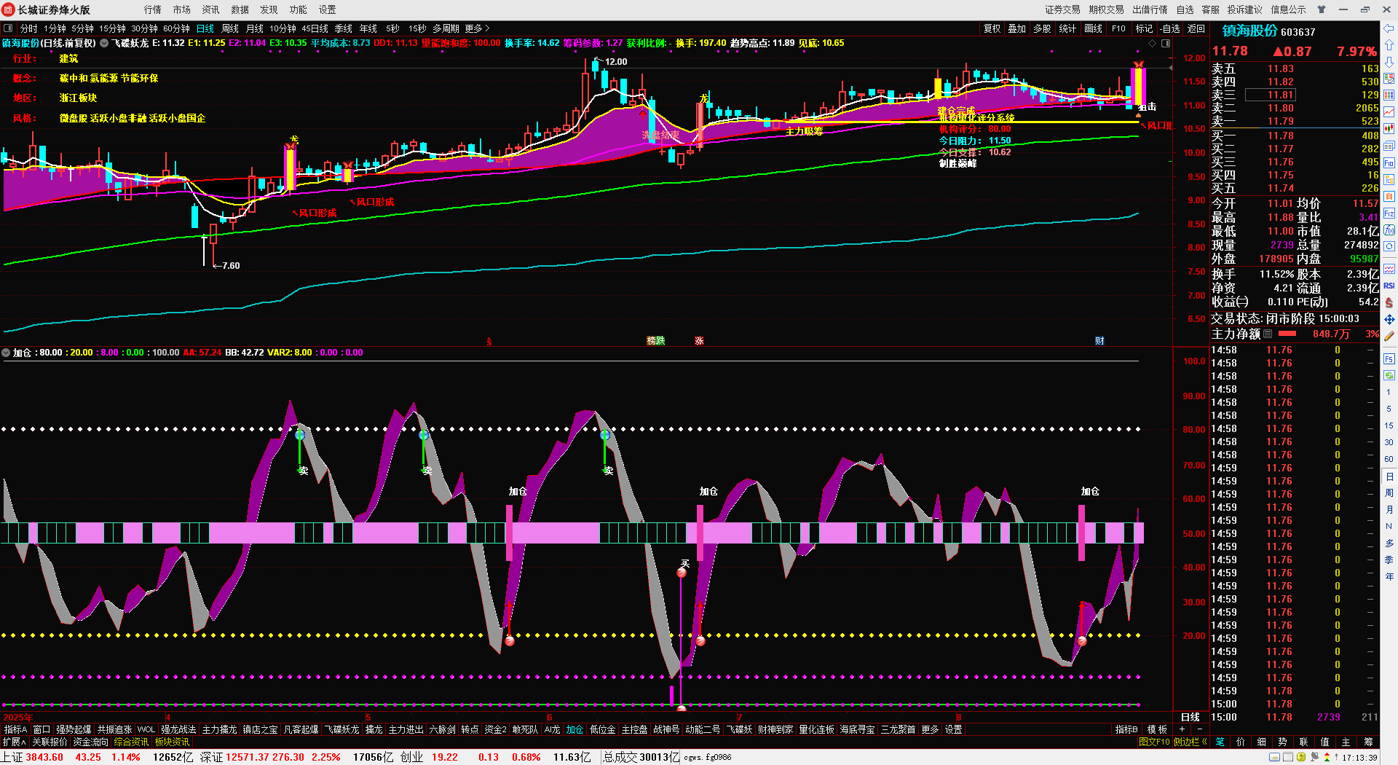Click the red S dollar sidebar icon

pyautogui.click(x=1389, y=302)
